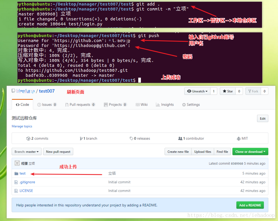View the 1 contributor page
Viewport: 278px width, 221px height.
tap(191, 138)
